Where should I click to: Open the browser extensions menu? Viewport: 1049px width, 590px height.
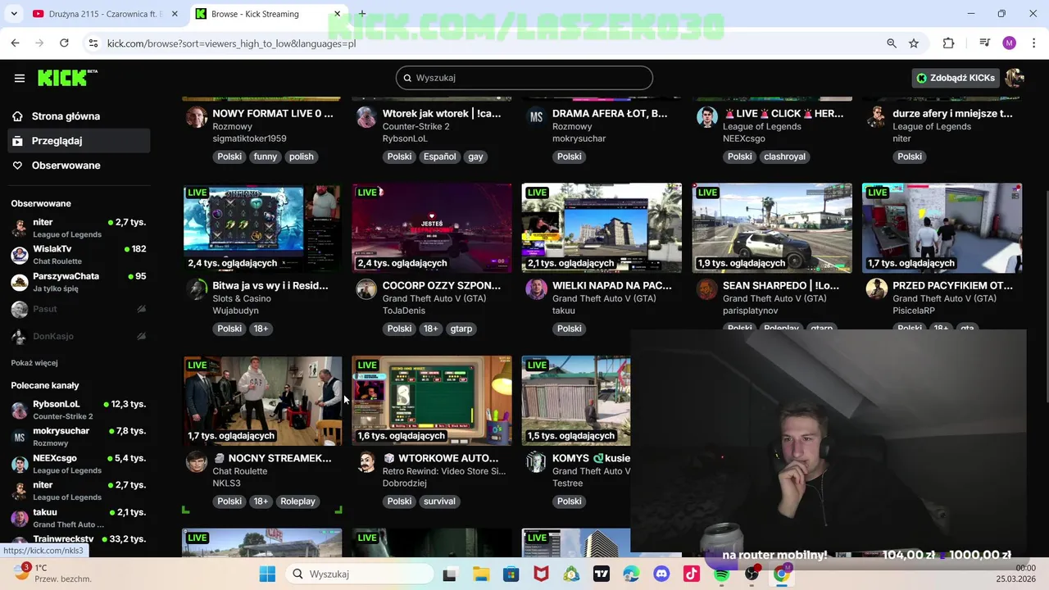[948, 43]
